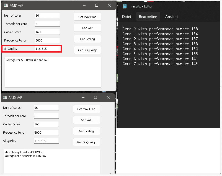Click Get Volt in bottom AMD V/F window
222x176 pixels.
coord(86,120)
